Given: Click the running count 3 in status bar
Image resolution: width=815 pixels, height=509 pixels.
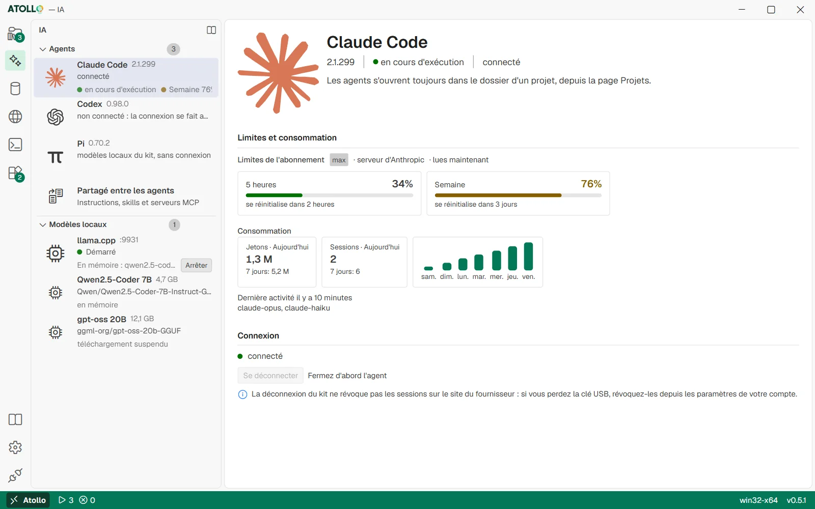Looking at the screenshot, I should click(x=66, y=500).
